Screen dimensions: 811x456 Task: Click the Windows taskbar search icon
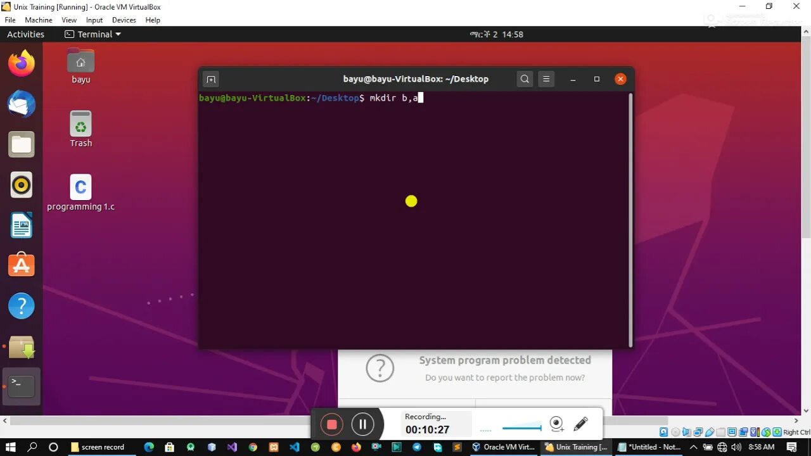(32, 447)
